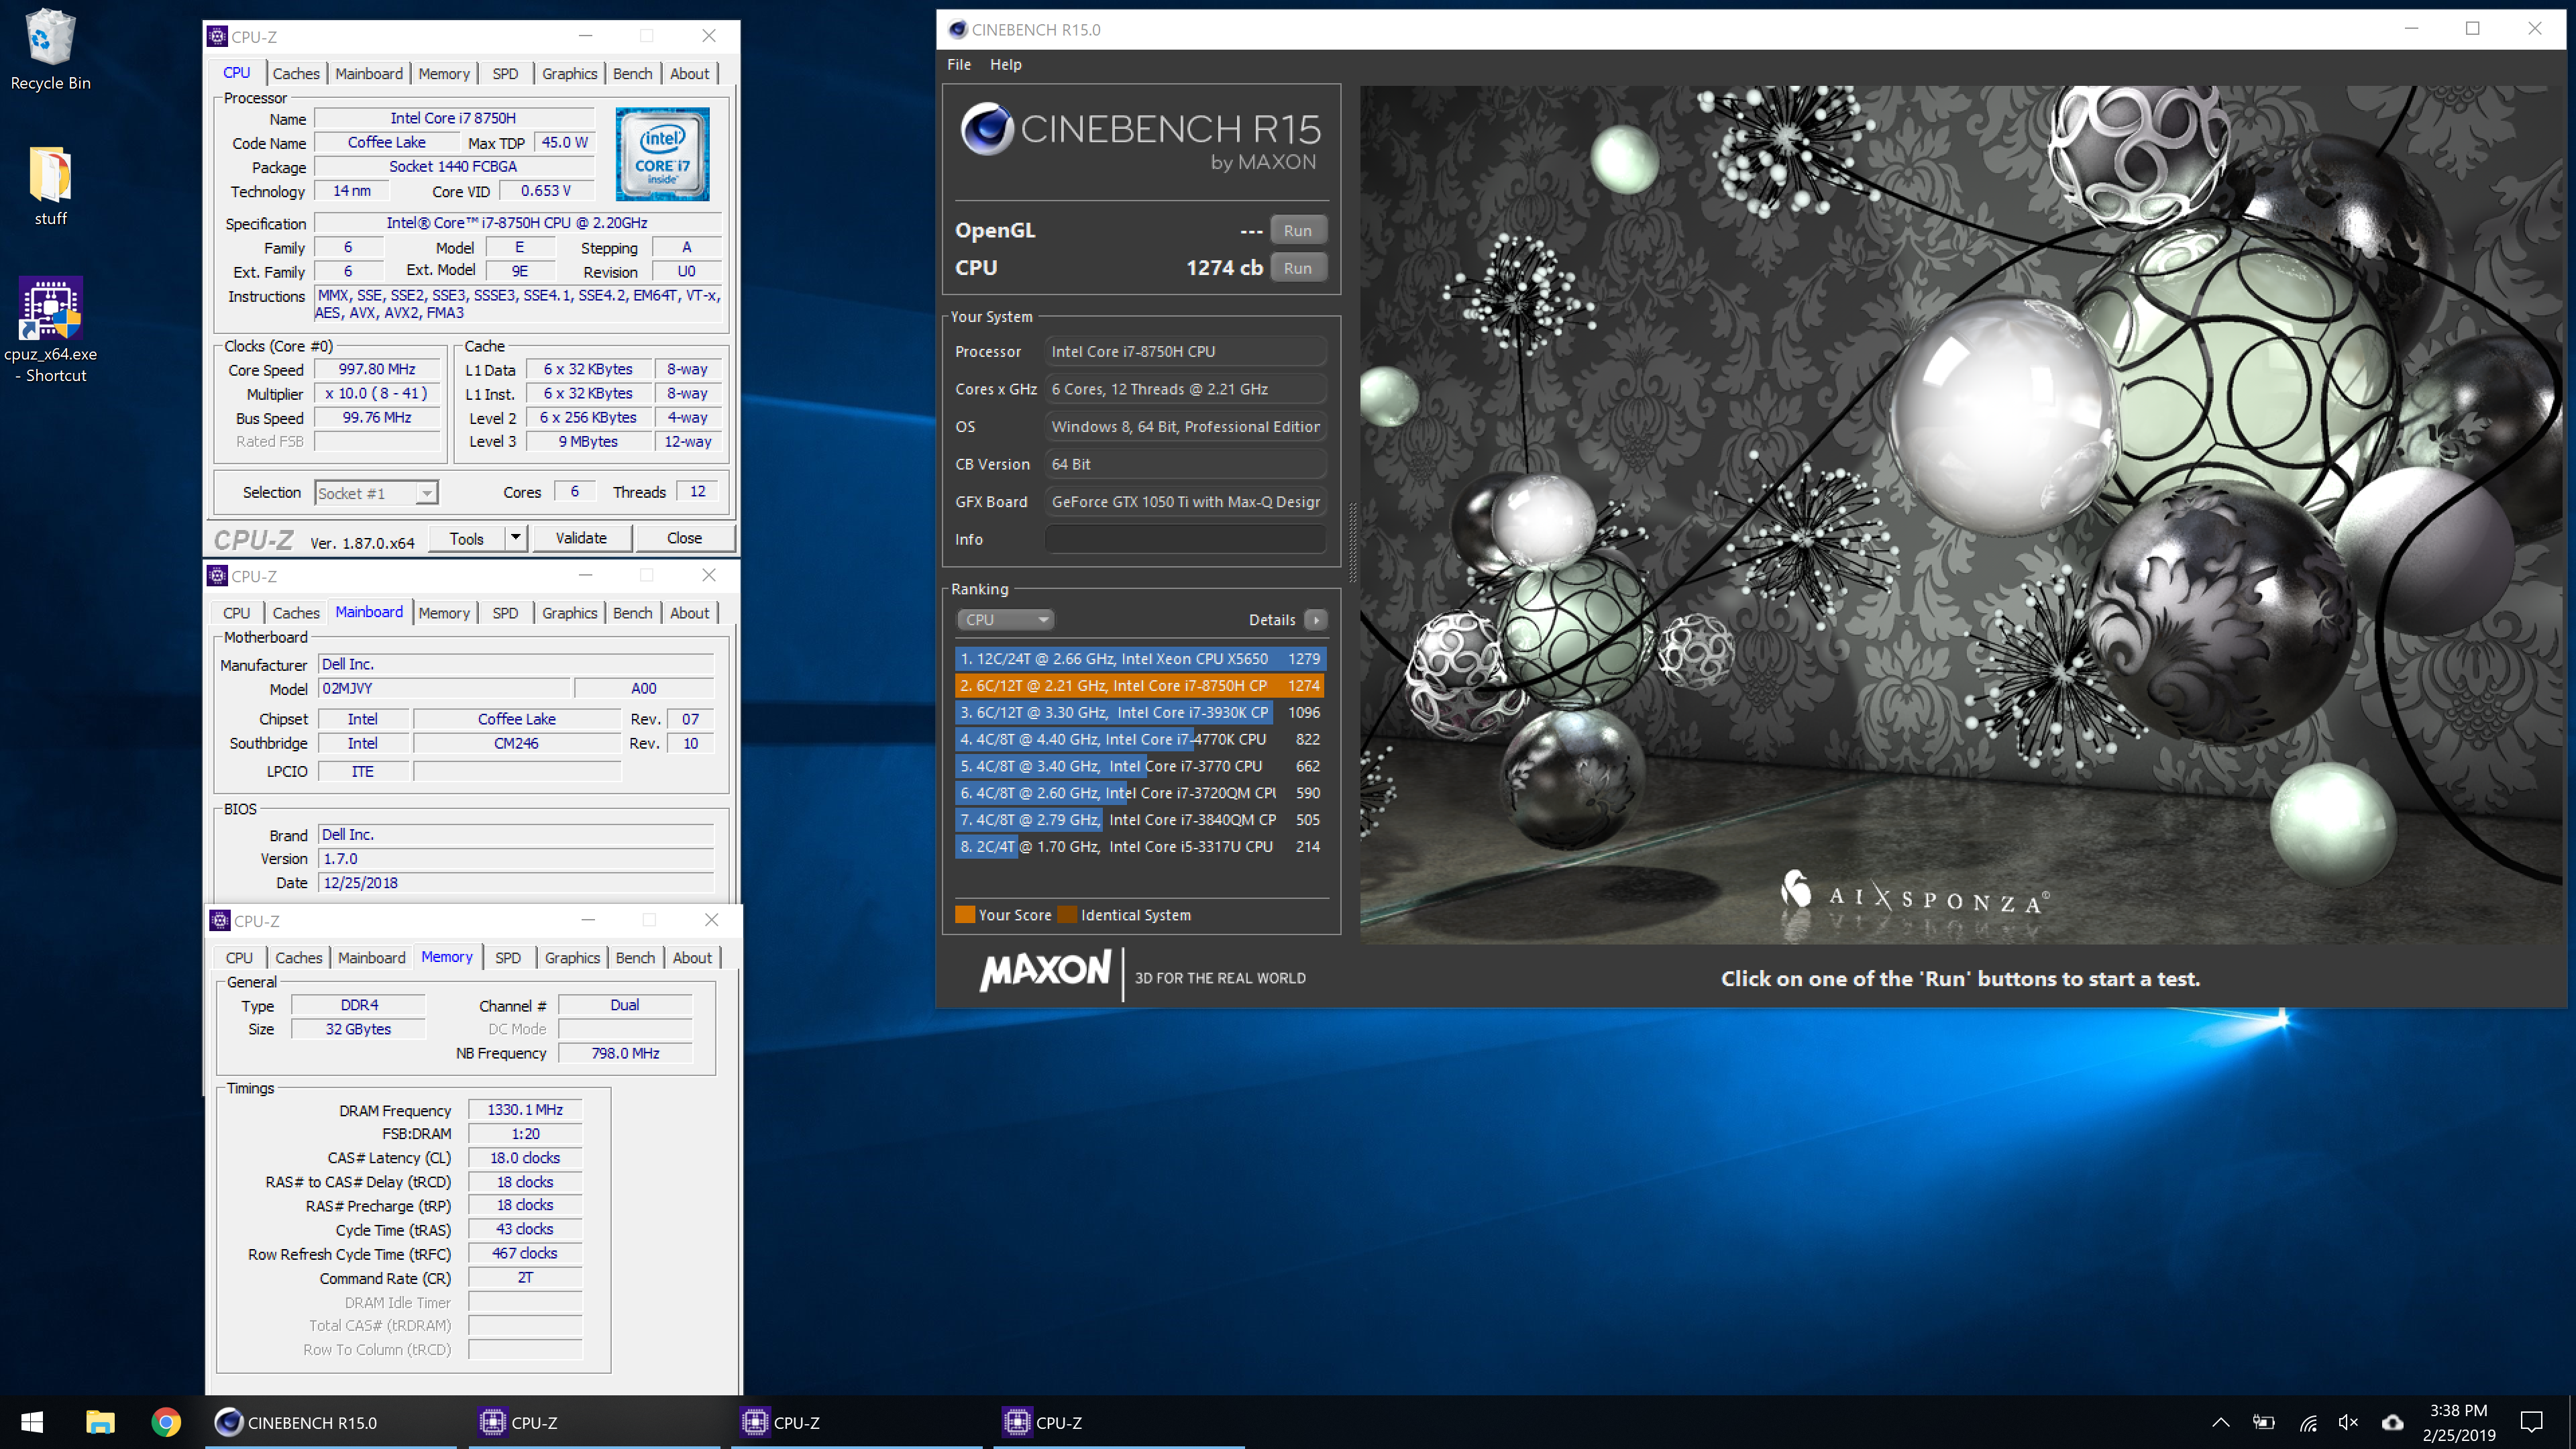Open Wi-Fi network tray icon
Screen dimensions: 2576x1449
[2307, 1422]
